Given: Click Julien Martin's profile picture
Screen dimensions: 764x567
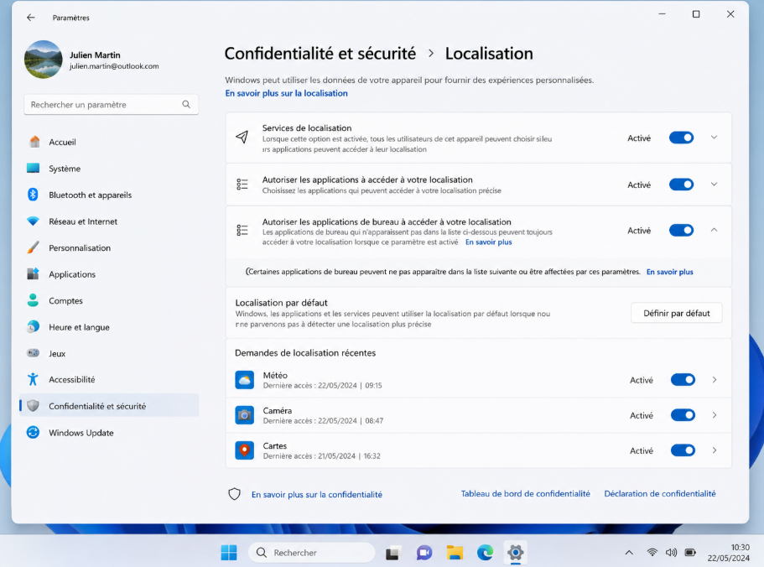Looking at the screenshot, I should point(44,60).
